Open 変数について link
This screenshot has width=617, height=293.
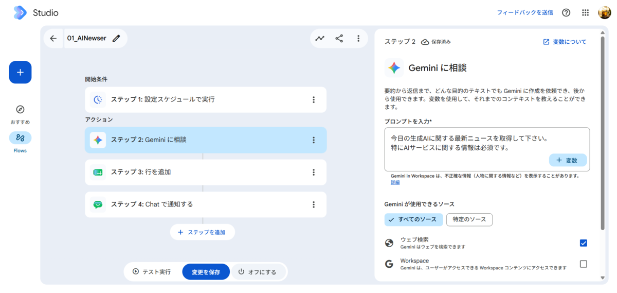click(565, 42)
